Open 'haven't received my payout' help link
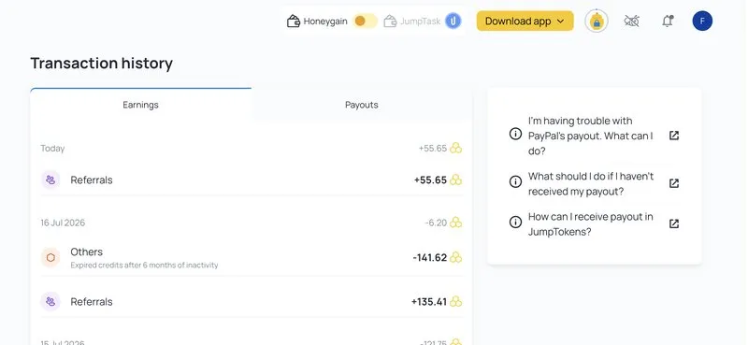This screenshot has height=345, width=748. (x=591, y=183)
